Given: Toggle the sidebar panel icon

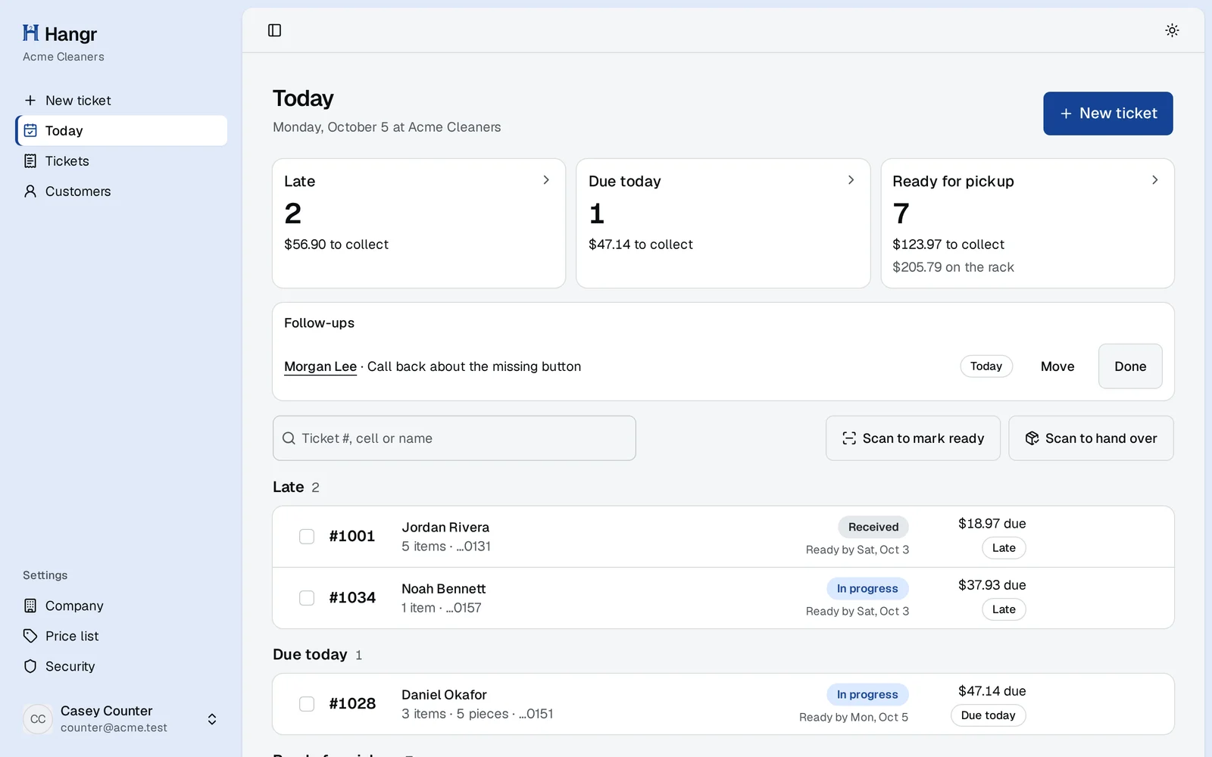Looking at the screenshot, I should (x=274, y=30).
